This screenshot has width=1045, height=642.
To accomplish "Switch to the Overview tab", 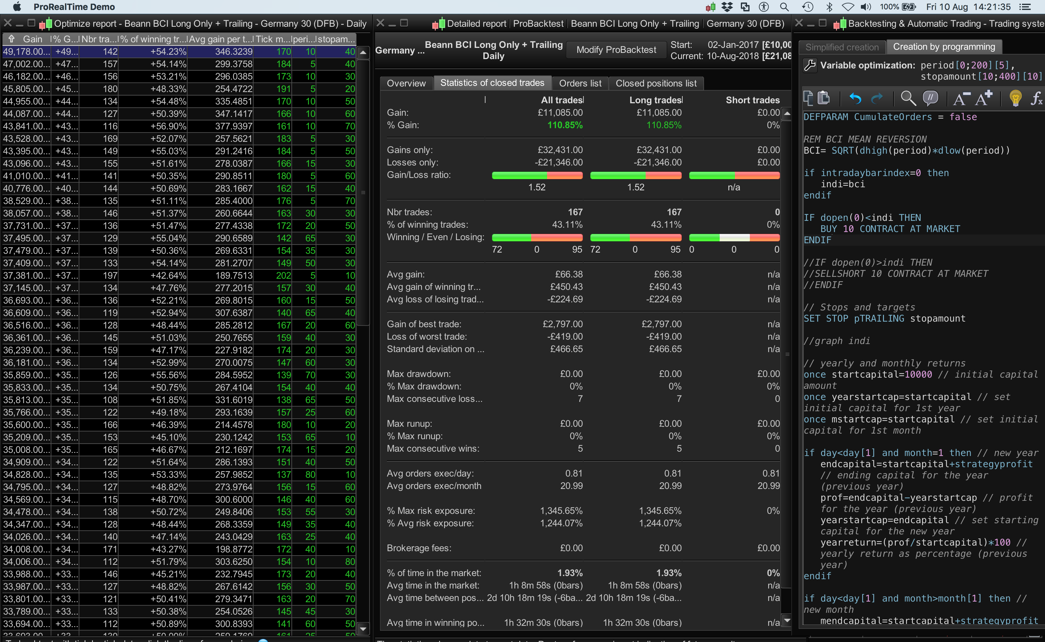I will [x=406, y=83].
